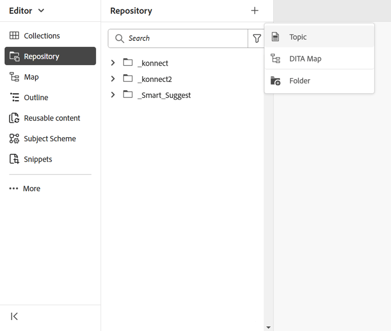This screenshot has width=391, height=331.
Task: Open the Snippets panel icon
Action: (x=14, y=159)
